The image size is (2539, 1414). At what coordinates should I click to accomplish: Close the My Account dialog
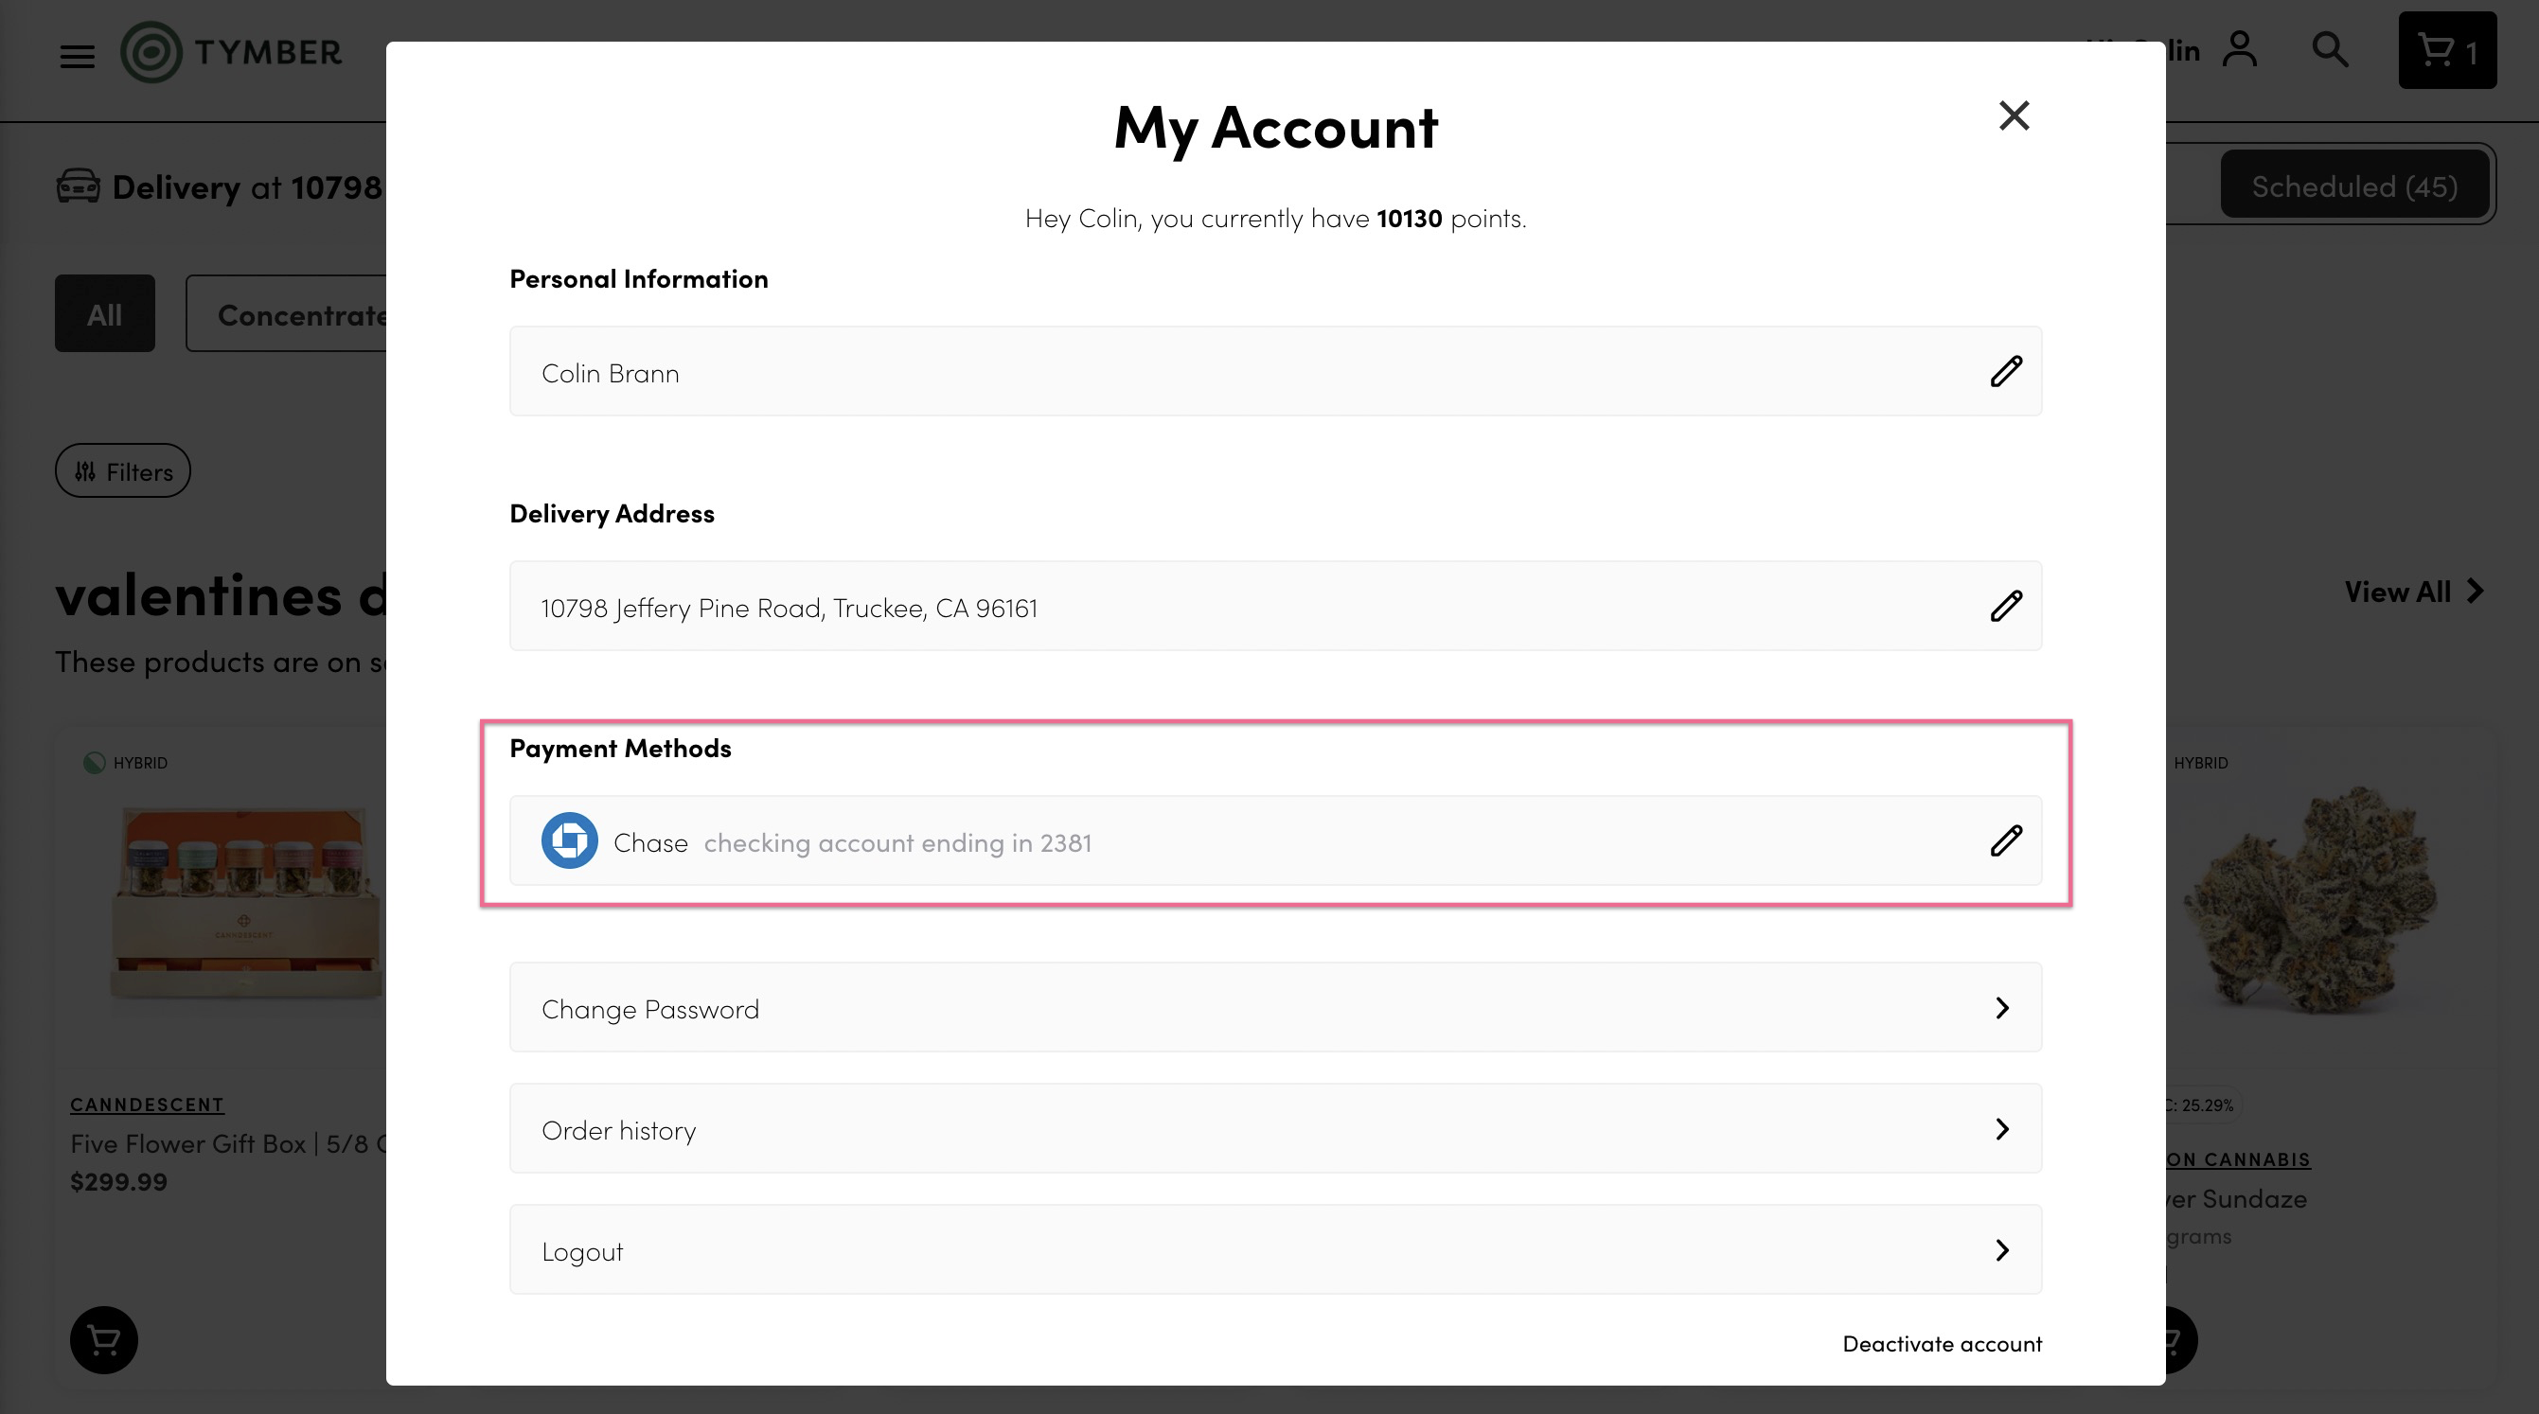[2013, 115]
